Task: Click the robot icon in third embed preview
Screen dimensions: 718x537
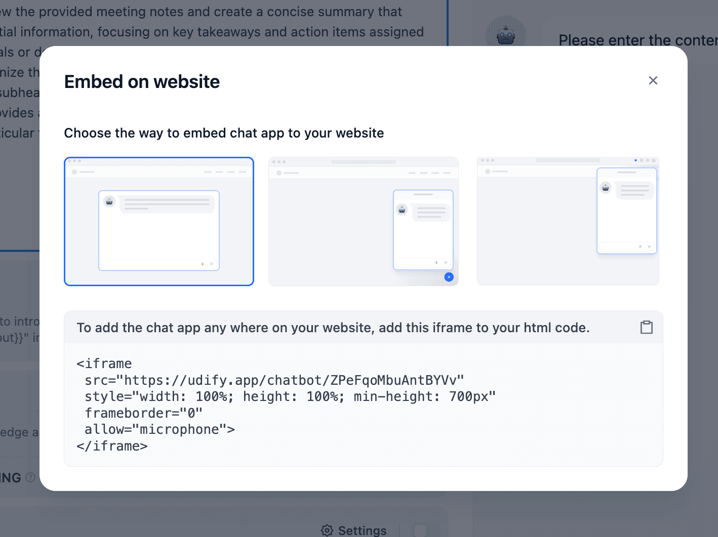Action: coord(605,188)
